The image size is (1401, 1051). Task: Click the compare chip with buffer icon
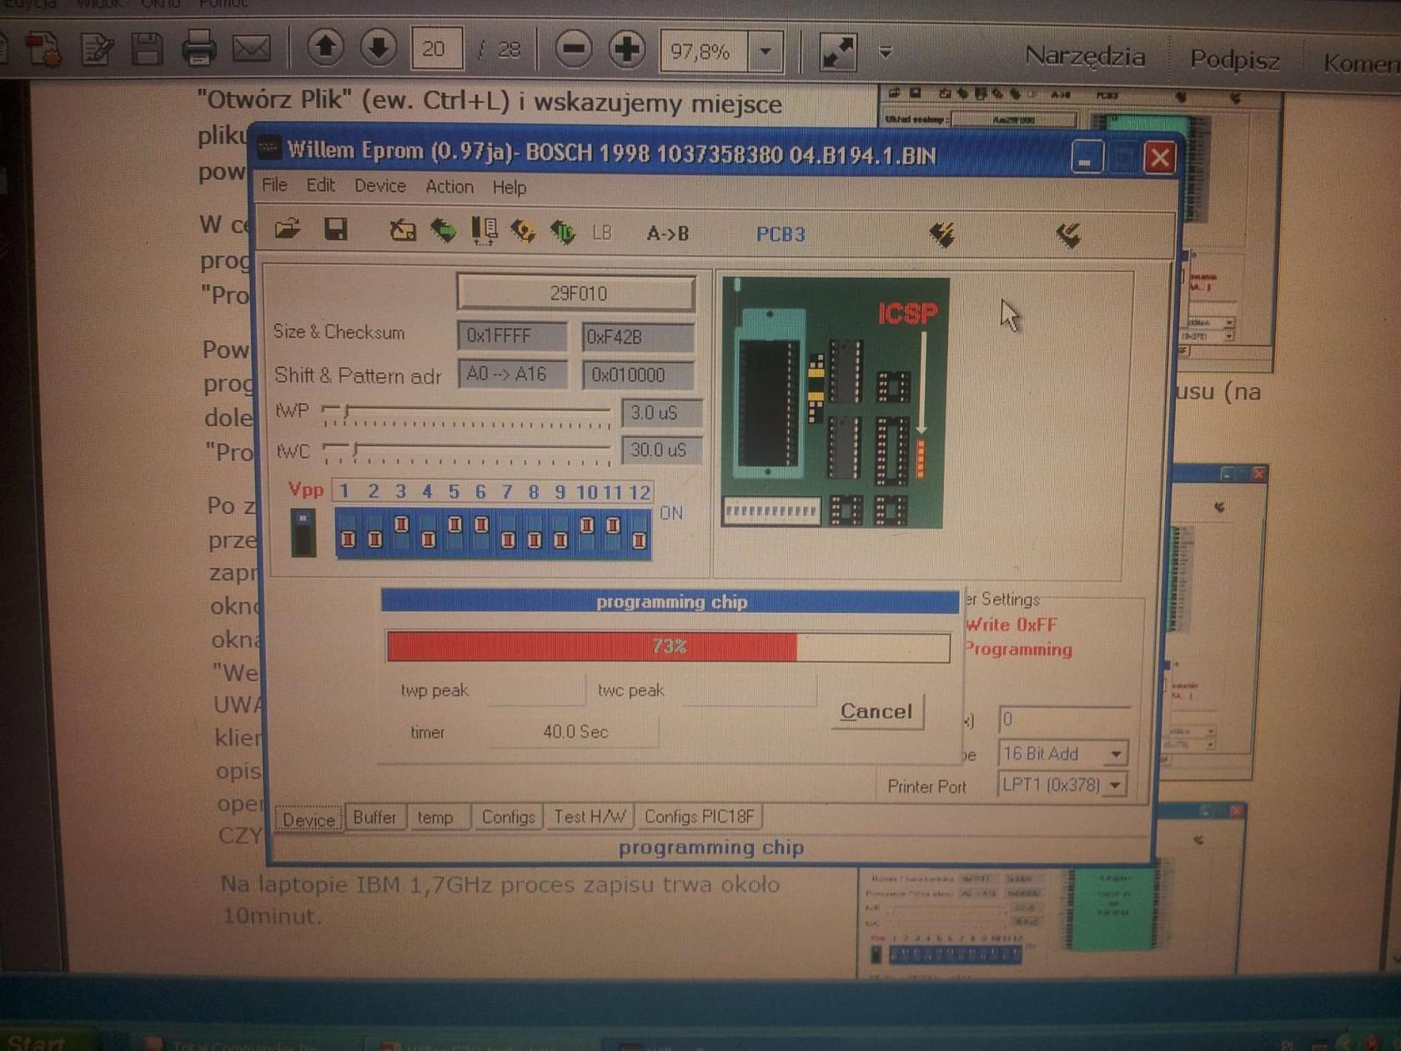point(484,231)
